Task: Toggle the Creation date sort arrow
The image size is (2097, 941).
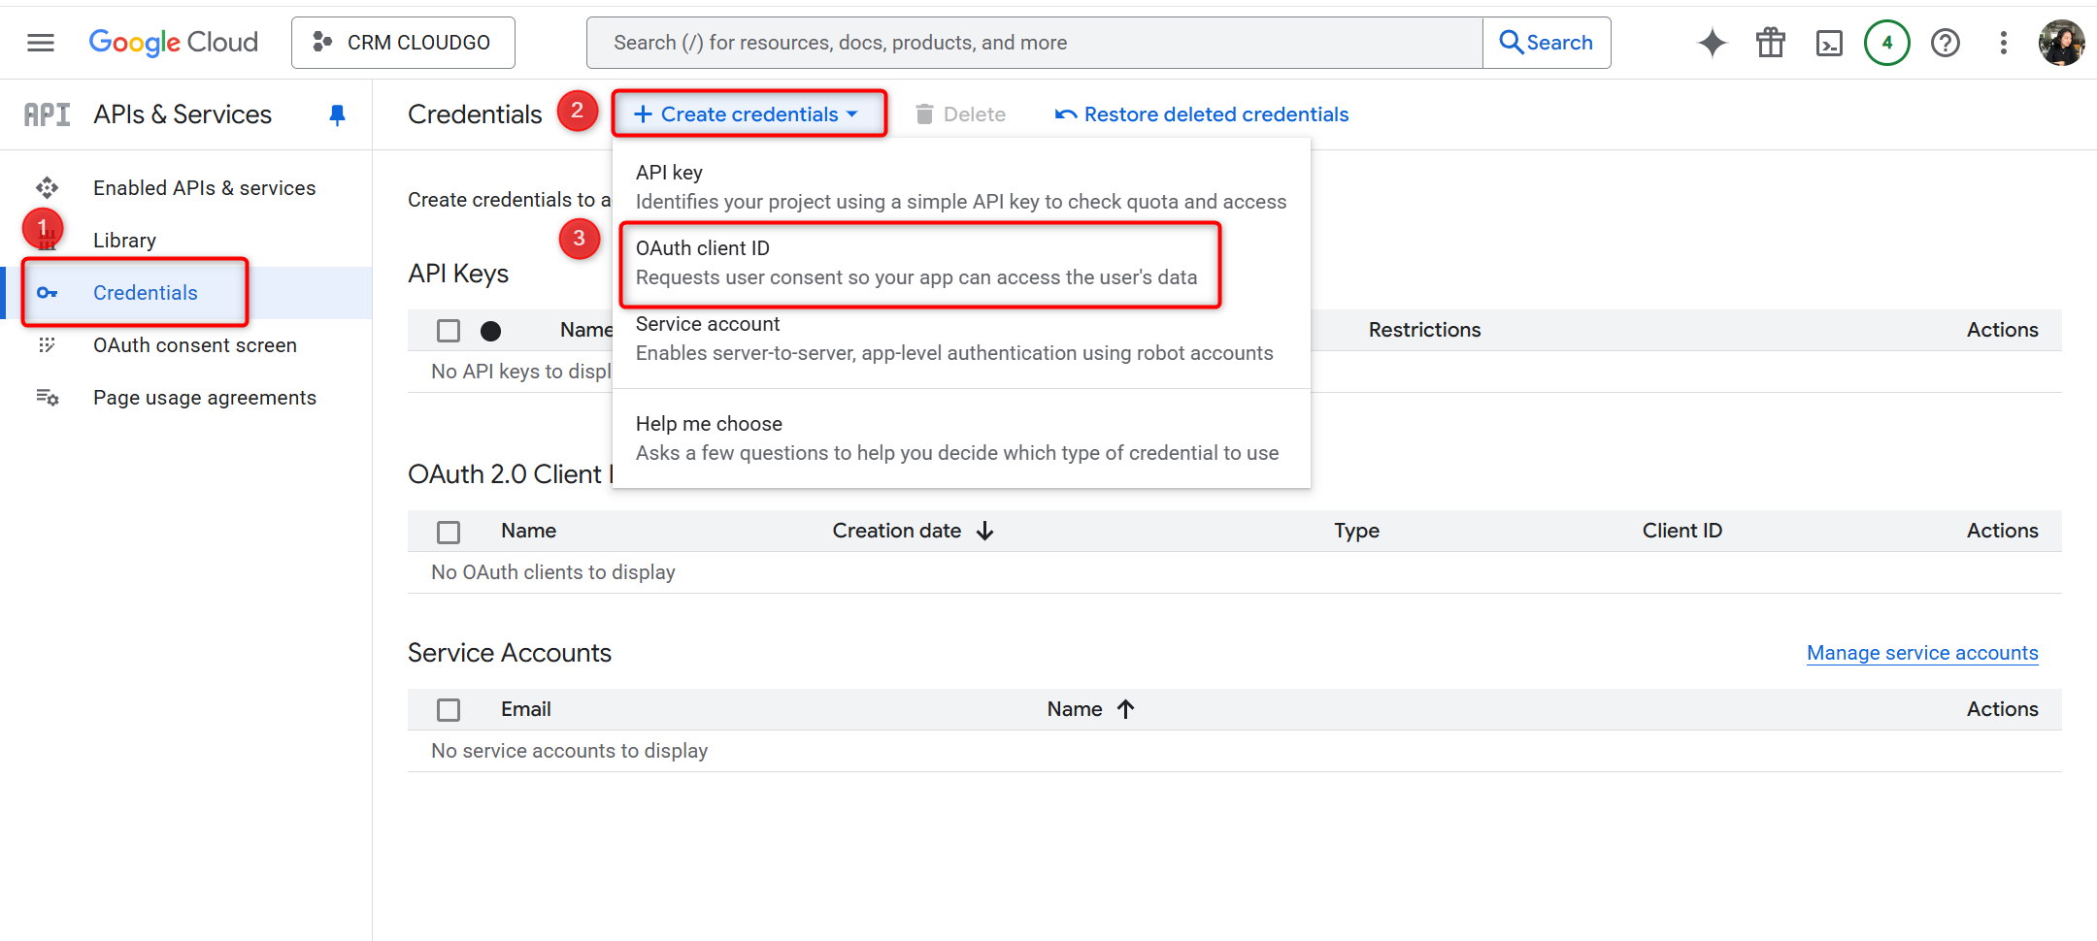Action: 985,531
